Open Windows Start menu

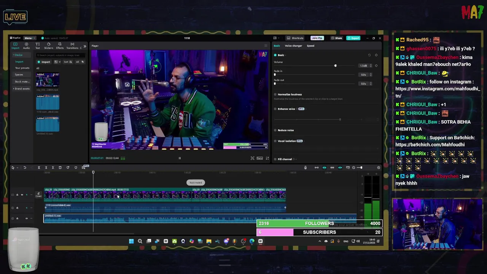(131, 241)
